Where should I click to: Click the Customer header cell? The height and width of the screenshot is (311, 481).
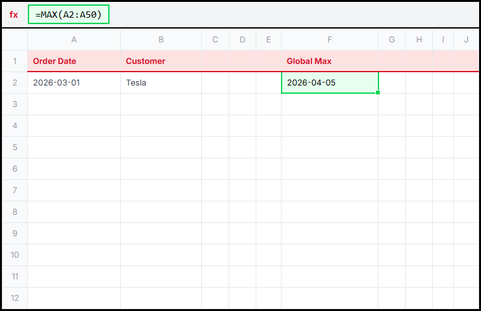click(x=161, y=61)
